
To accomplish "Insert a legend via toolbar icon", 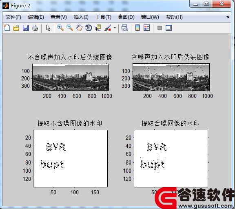I will (x=146, y=28).
